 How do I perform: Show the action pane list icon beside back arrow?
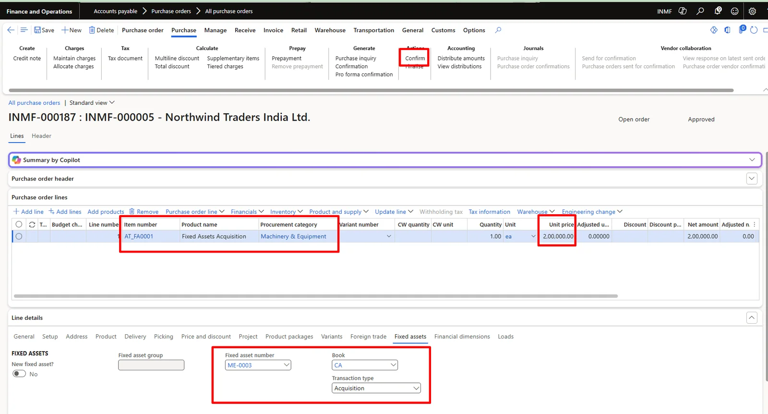click(24, 30)
